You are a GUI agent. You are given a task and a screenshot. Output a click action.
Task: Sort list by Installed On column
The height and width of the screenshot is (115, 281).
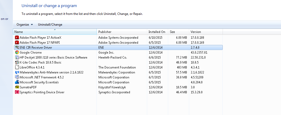tap(157, 32)
